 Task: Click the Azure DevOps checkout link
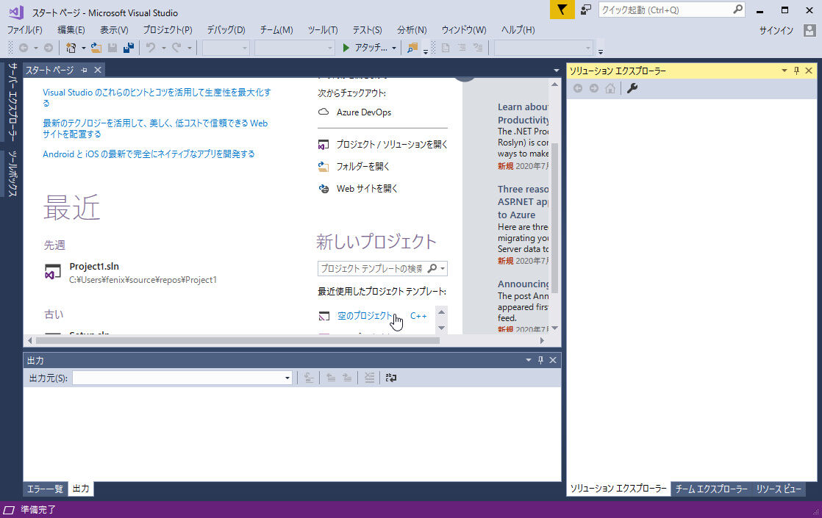[364, 112]
